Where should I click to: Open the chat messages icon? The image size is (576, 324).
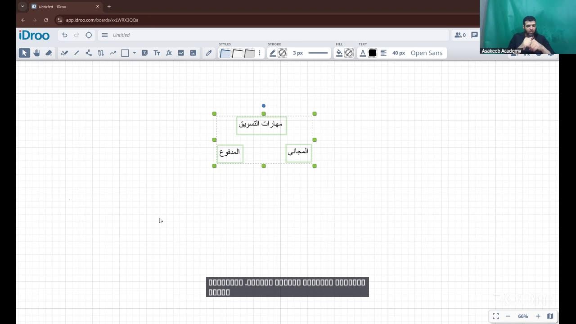coord(474,35)
